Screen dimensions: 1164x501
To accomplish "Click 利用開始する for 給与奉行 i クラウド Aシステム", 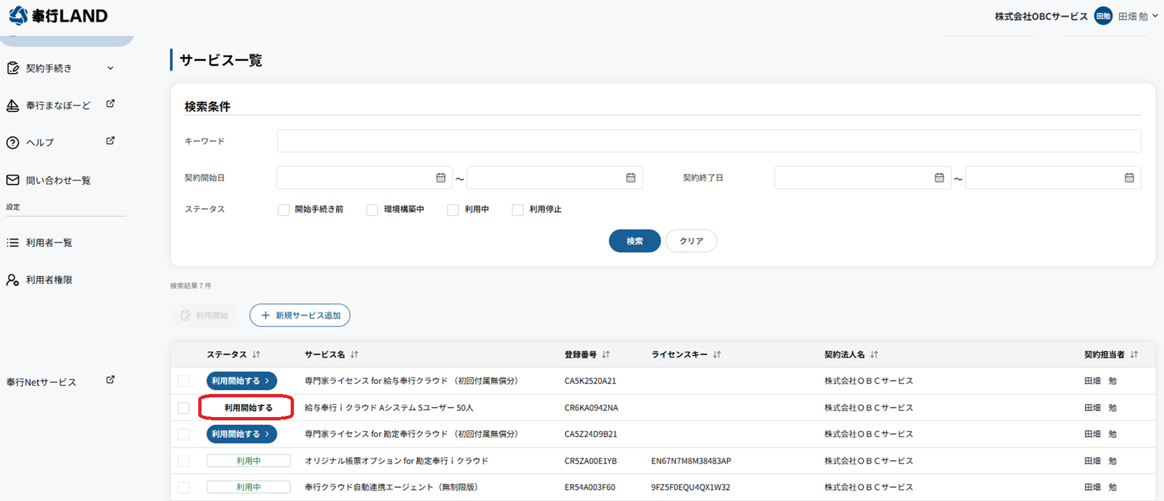I will (248, 407).
